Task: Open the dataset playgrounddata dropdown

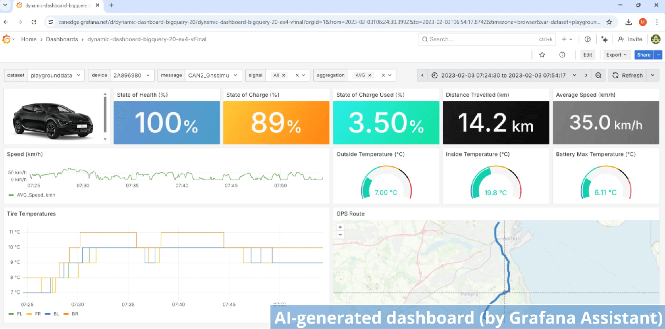Action: (x=56, y=75)
